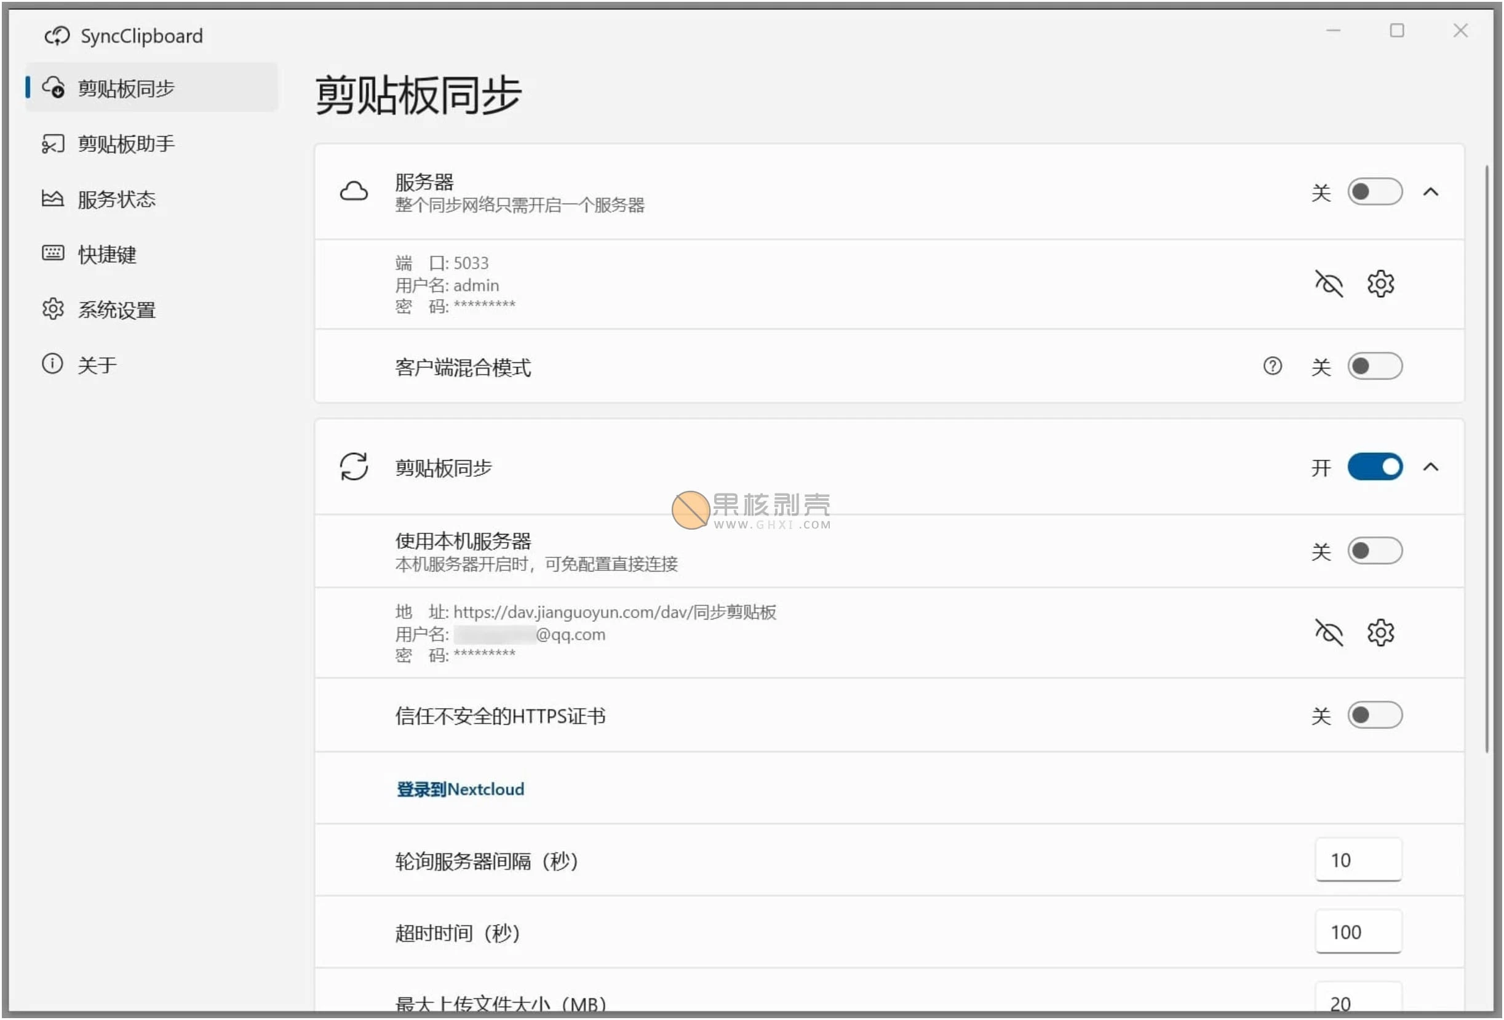The height and width of the screenshot is (1020, 1504).
Task: Open the 剪贴板助手 section in sidebar
Action: pos(127,144)
